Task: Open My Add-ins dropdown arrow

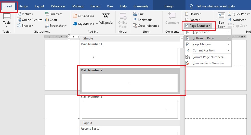Action: tap(97, 24)
